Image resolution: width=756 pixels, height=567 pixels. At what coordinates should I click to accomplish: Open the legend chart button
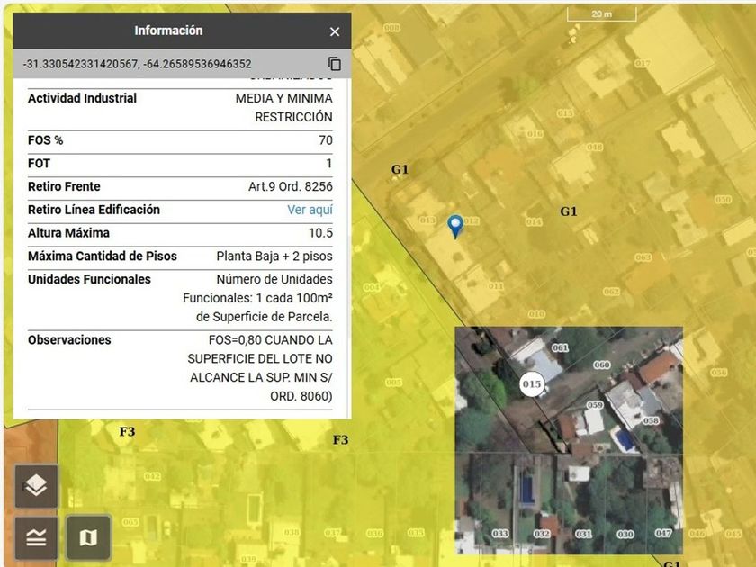tap(36, 537)
